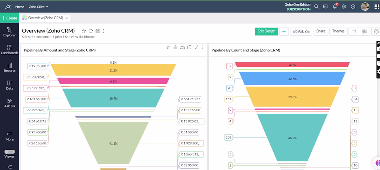Open the settings gear in the top header
380x170 pixels.
coord(344,7)
